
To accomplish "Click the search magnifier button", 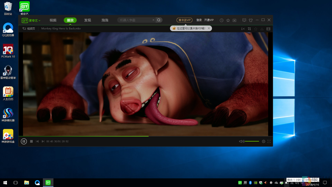I will tap(159, 20).
